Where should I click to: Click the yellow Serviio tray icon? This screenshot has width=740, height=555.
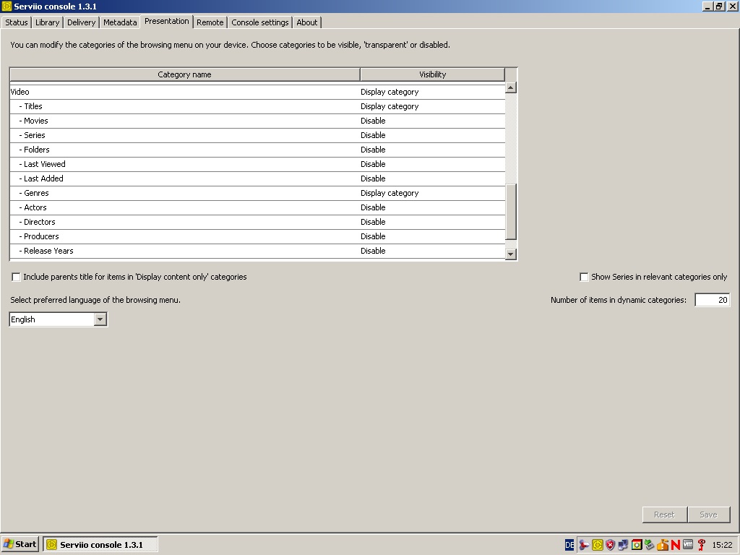pyautogui.click(x=598, y=545)
